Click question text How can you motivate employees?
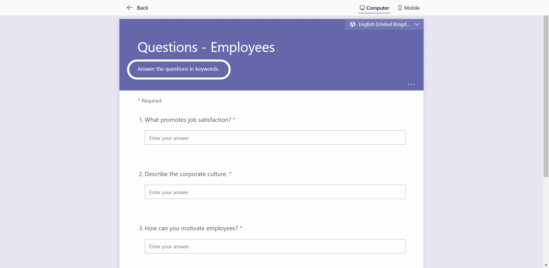The image size is (549, 268). point(191,228)
